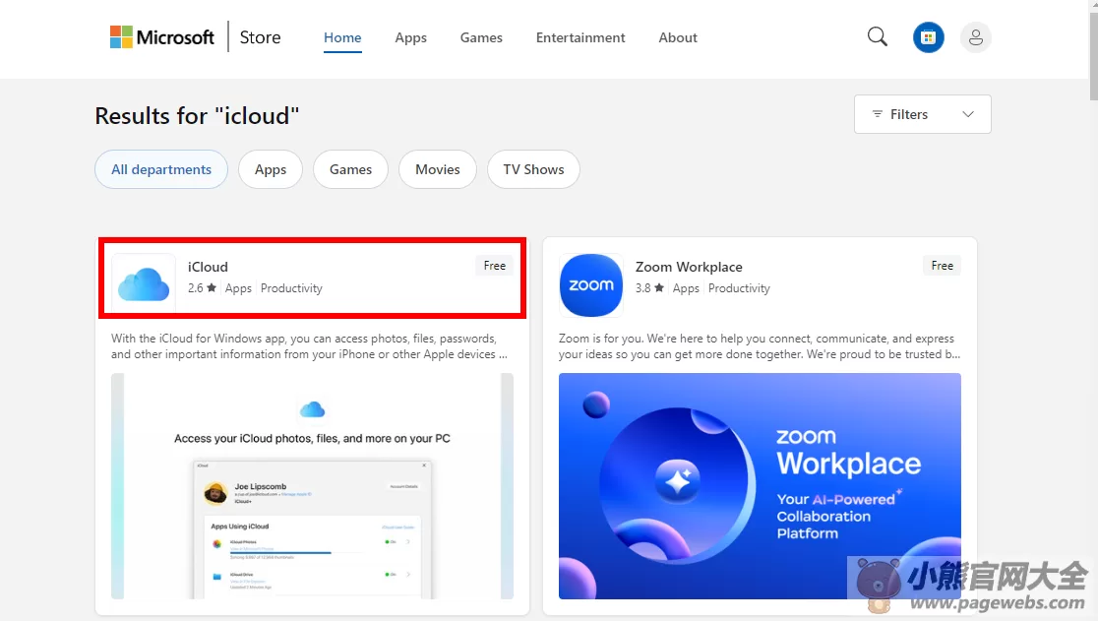The height and width of the screenshot is (621, 1098).
Task: Filter results by Games chip
Action: pos(350,169)
